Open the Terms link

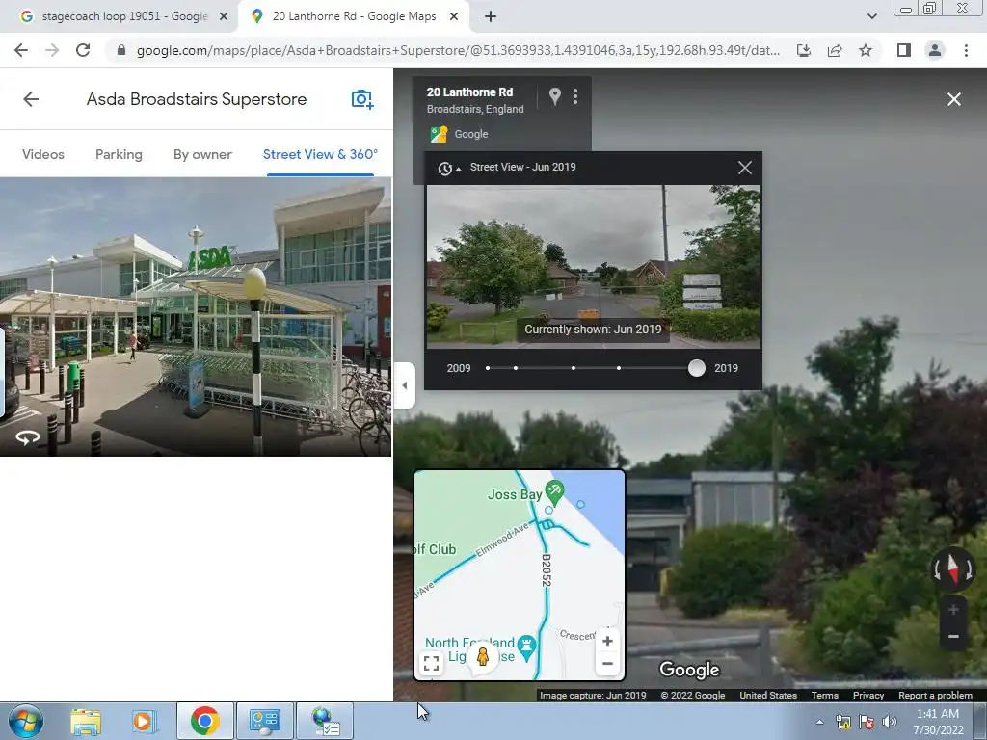pos(825,696)
